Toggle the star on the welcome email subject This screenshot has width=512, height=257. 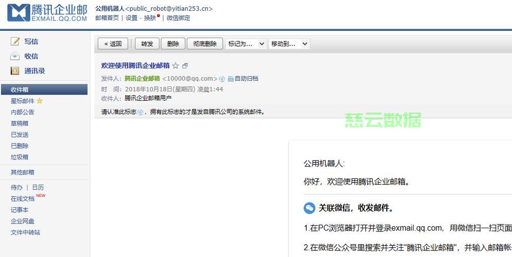175,66
